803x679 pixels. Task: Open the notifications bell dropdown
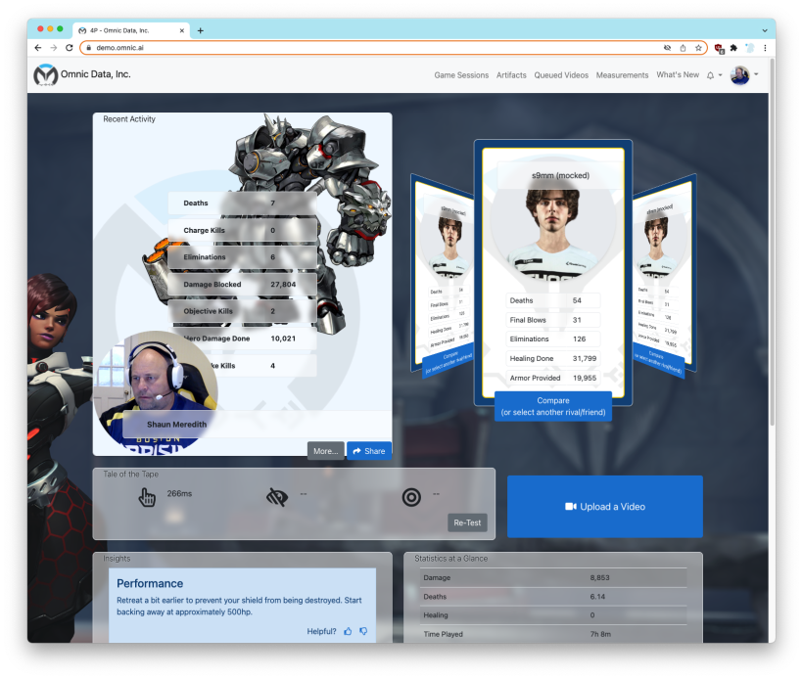(714, 75)
